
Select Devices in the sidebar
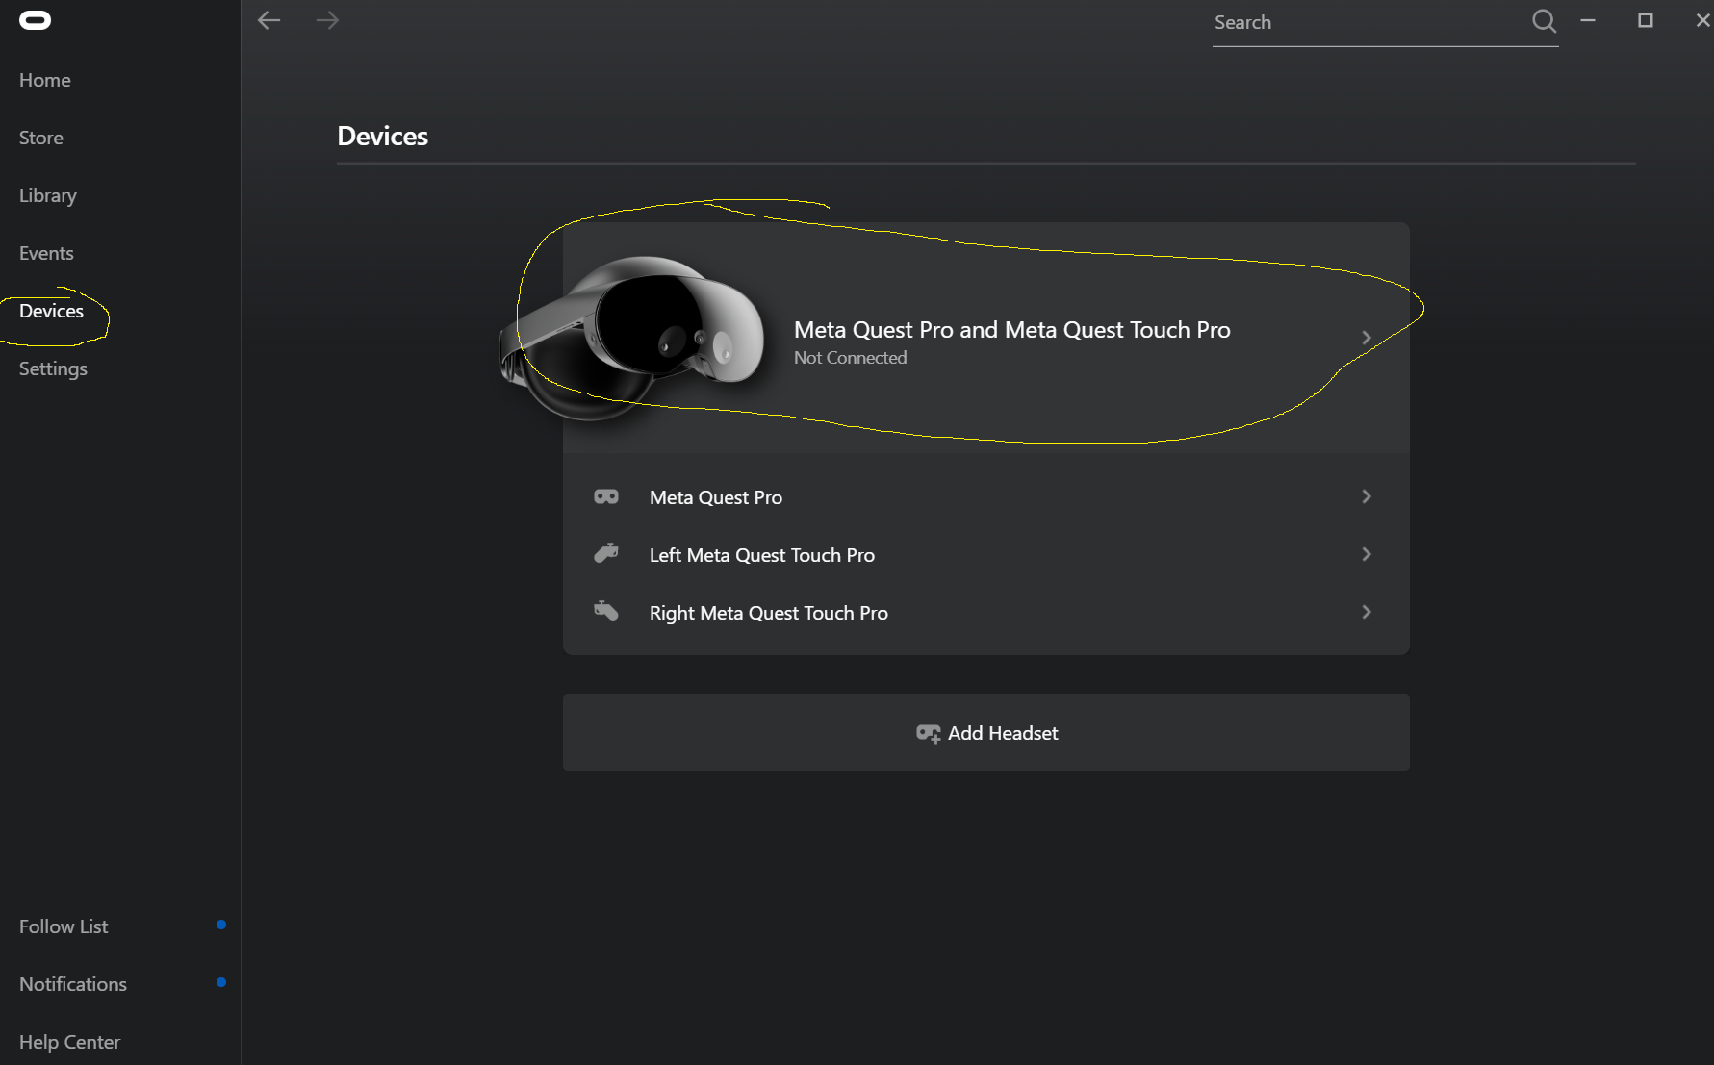click(52, 311)
